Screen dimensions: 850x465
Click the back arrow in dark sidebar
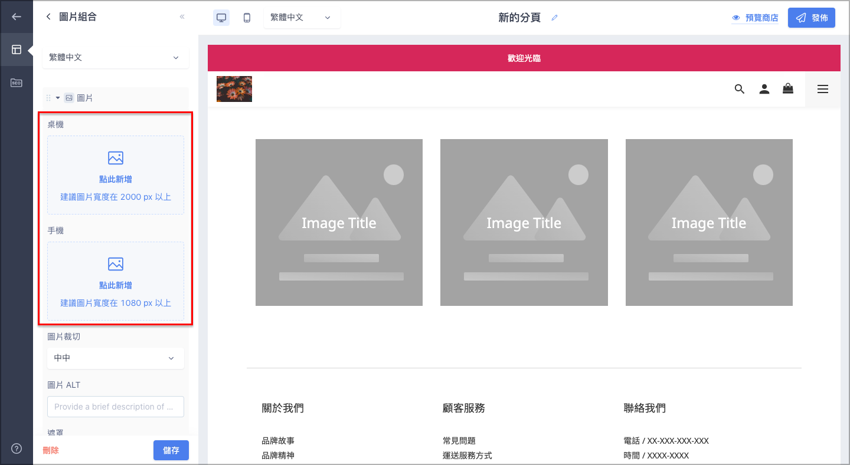(x=17, y=17)
